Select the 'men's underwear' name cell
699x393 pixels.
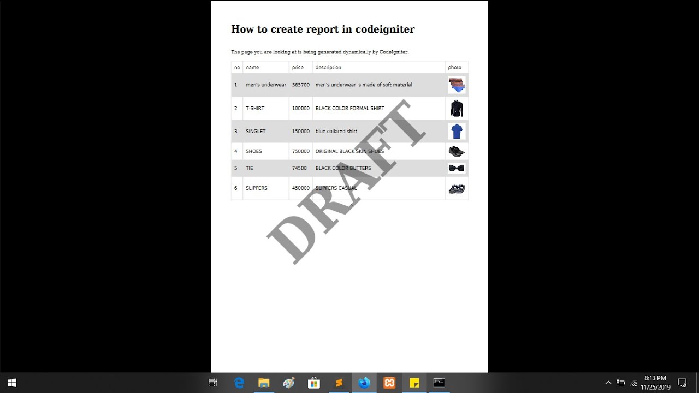click(266, 85)
